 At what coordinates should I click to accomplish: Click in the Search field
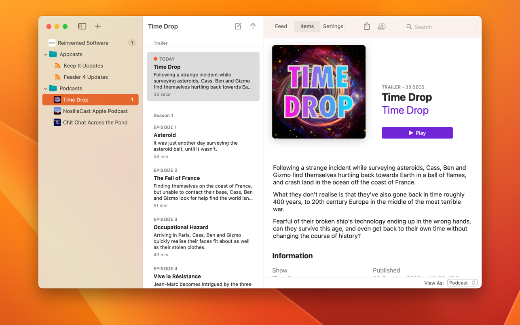[443, 27]
